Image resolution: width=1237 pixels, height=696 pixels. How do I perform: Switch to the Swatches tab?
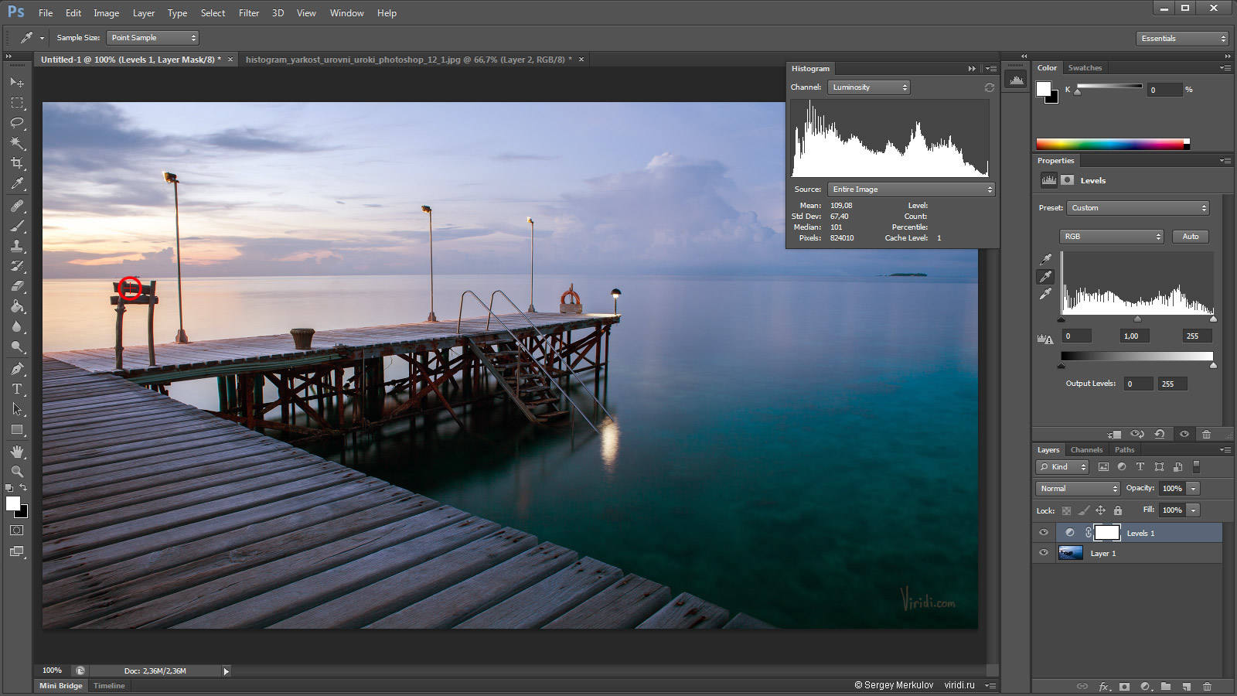1085,68
